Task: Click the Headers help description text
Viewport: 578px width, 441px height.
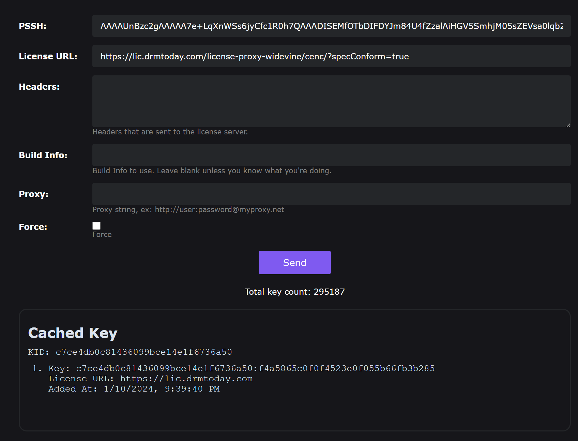Action: tap(170, 132)
